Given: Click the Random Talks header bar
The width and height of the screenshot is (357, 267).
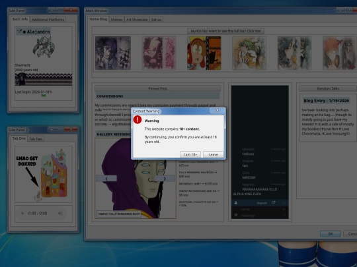Looking at the screenshot, I should [x=328, y=88].
